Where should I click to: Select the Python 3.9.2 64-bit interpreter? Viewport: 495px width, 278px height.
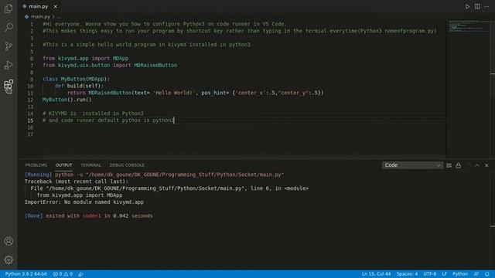click(x=26, y=274)
